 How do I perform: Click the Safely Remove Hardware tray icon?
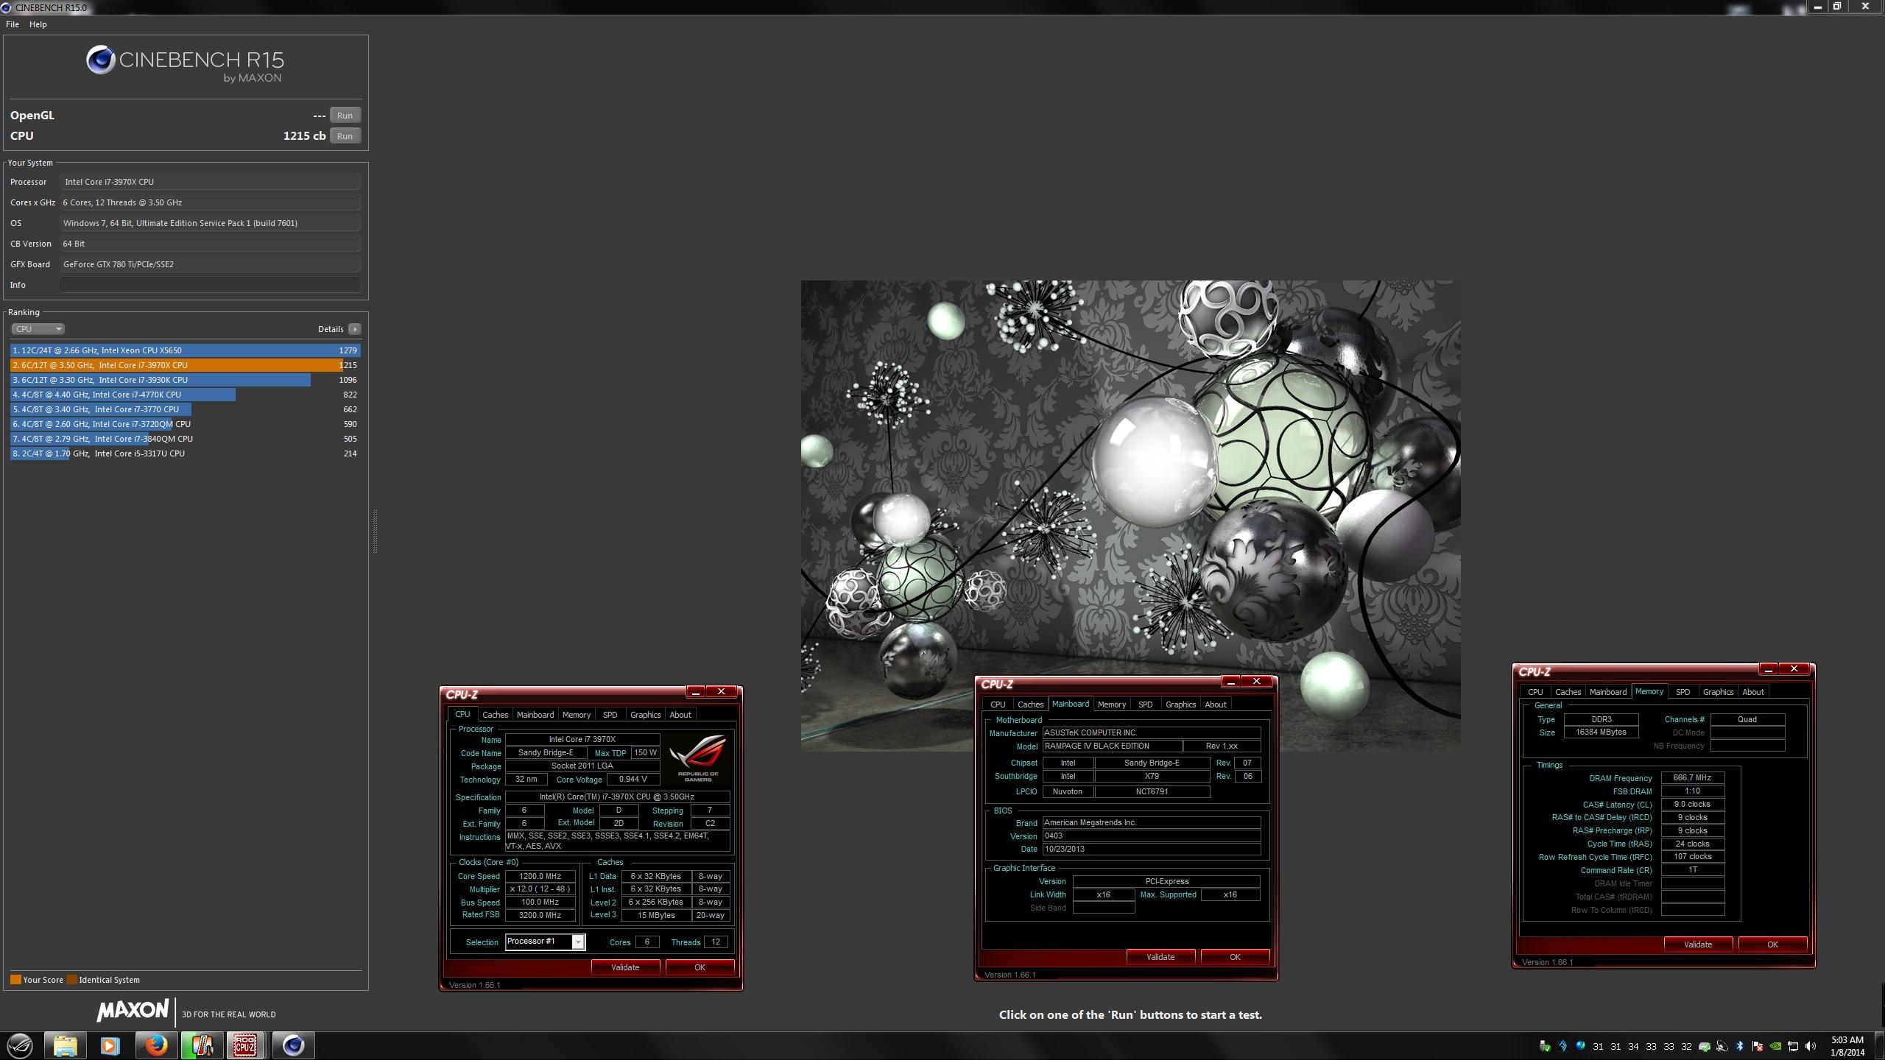[x=1545, y=1046]
